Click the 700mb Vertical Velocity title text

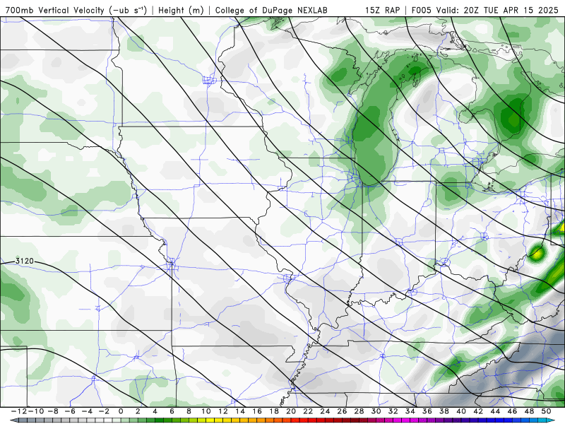point(76,10)
